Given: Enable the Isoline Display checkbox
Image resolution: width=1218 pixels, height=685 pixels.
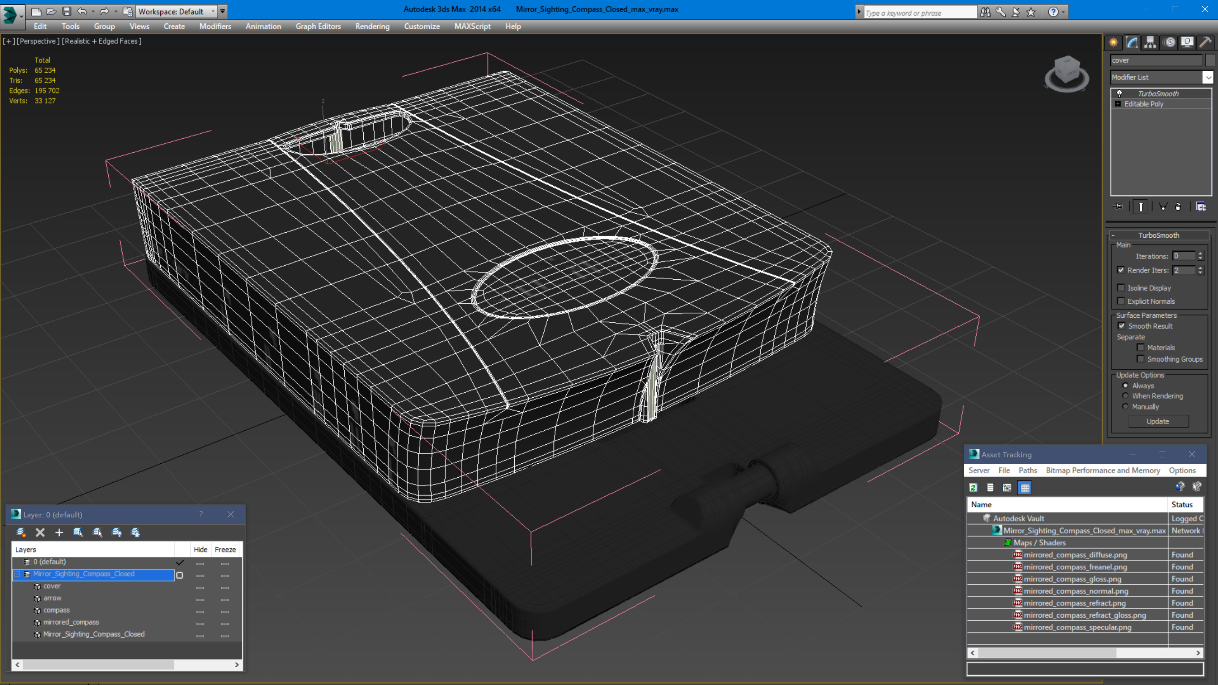Looking at the screenshot, I should point(1121,288).
